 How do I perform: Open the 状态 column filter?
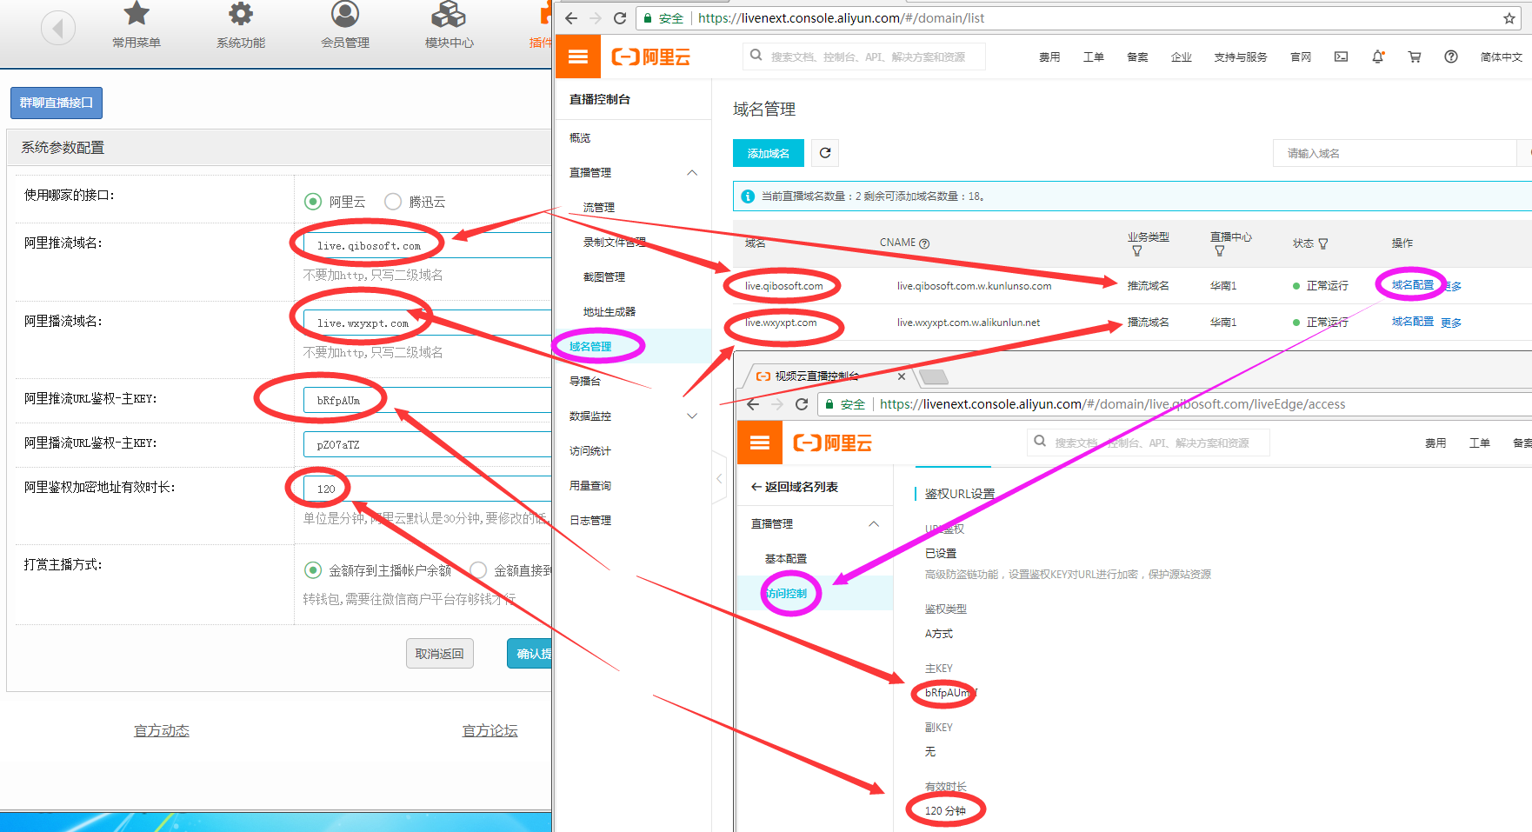point(1322,244)
